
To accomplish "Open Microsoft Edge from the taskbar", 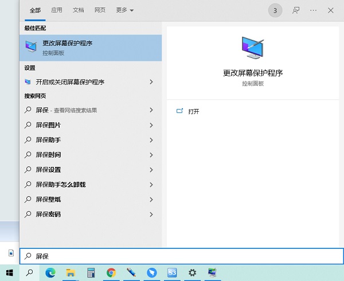I will 50,273.
